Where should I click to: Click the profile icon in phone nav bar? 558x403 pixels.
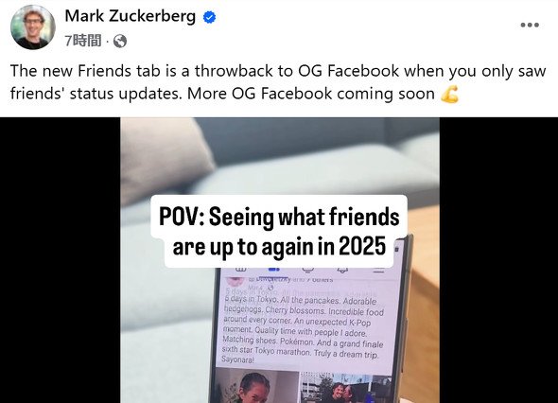(307, 270)
